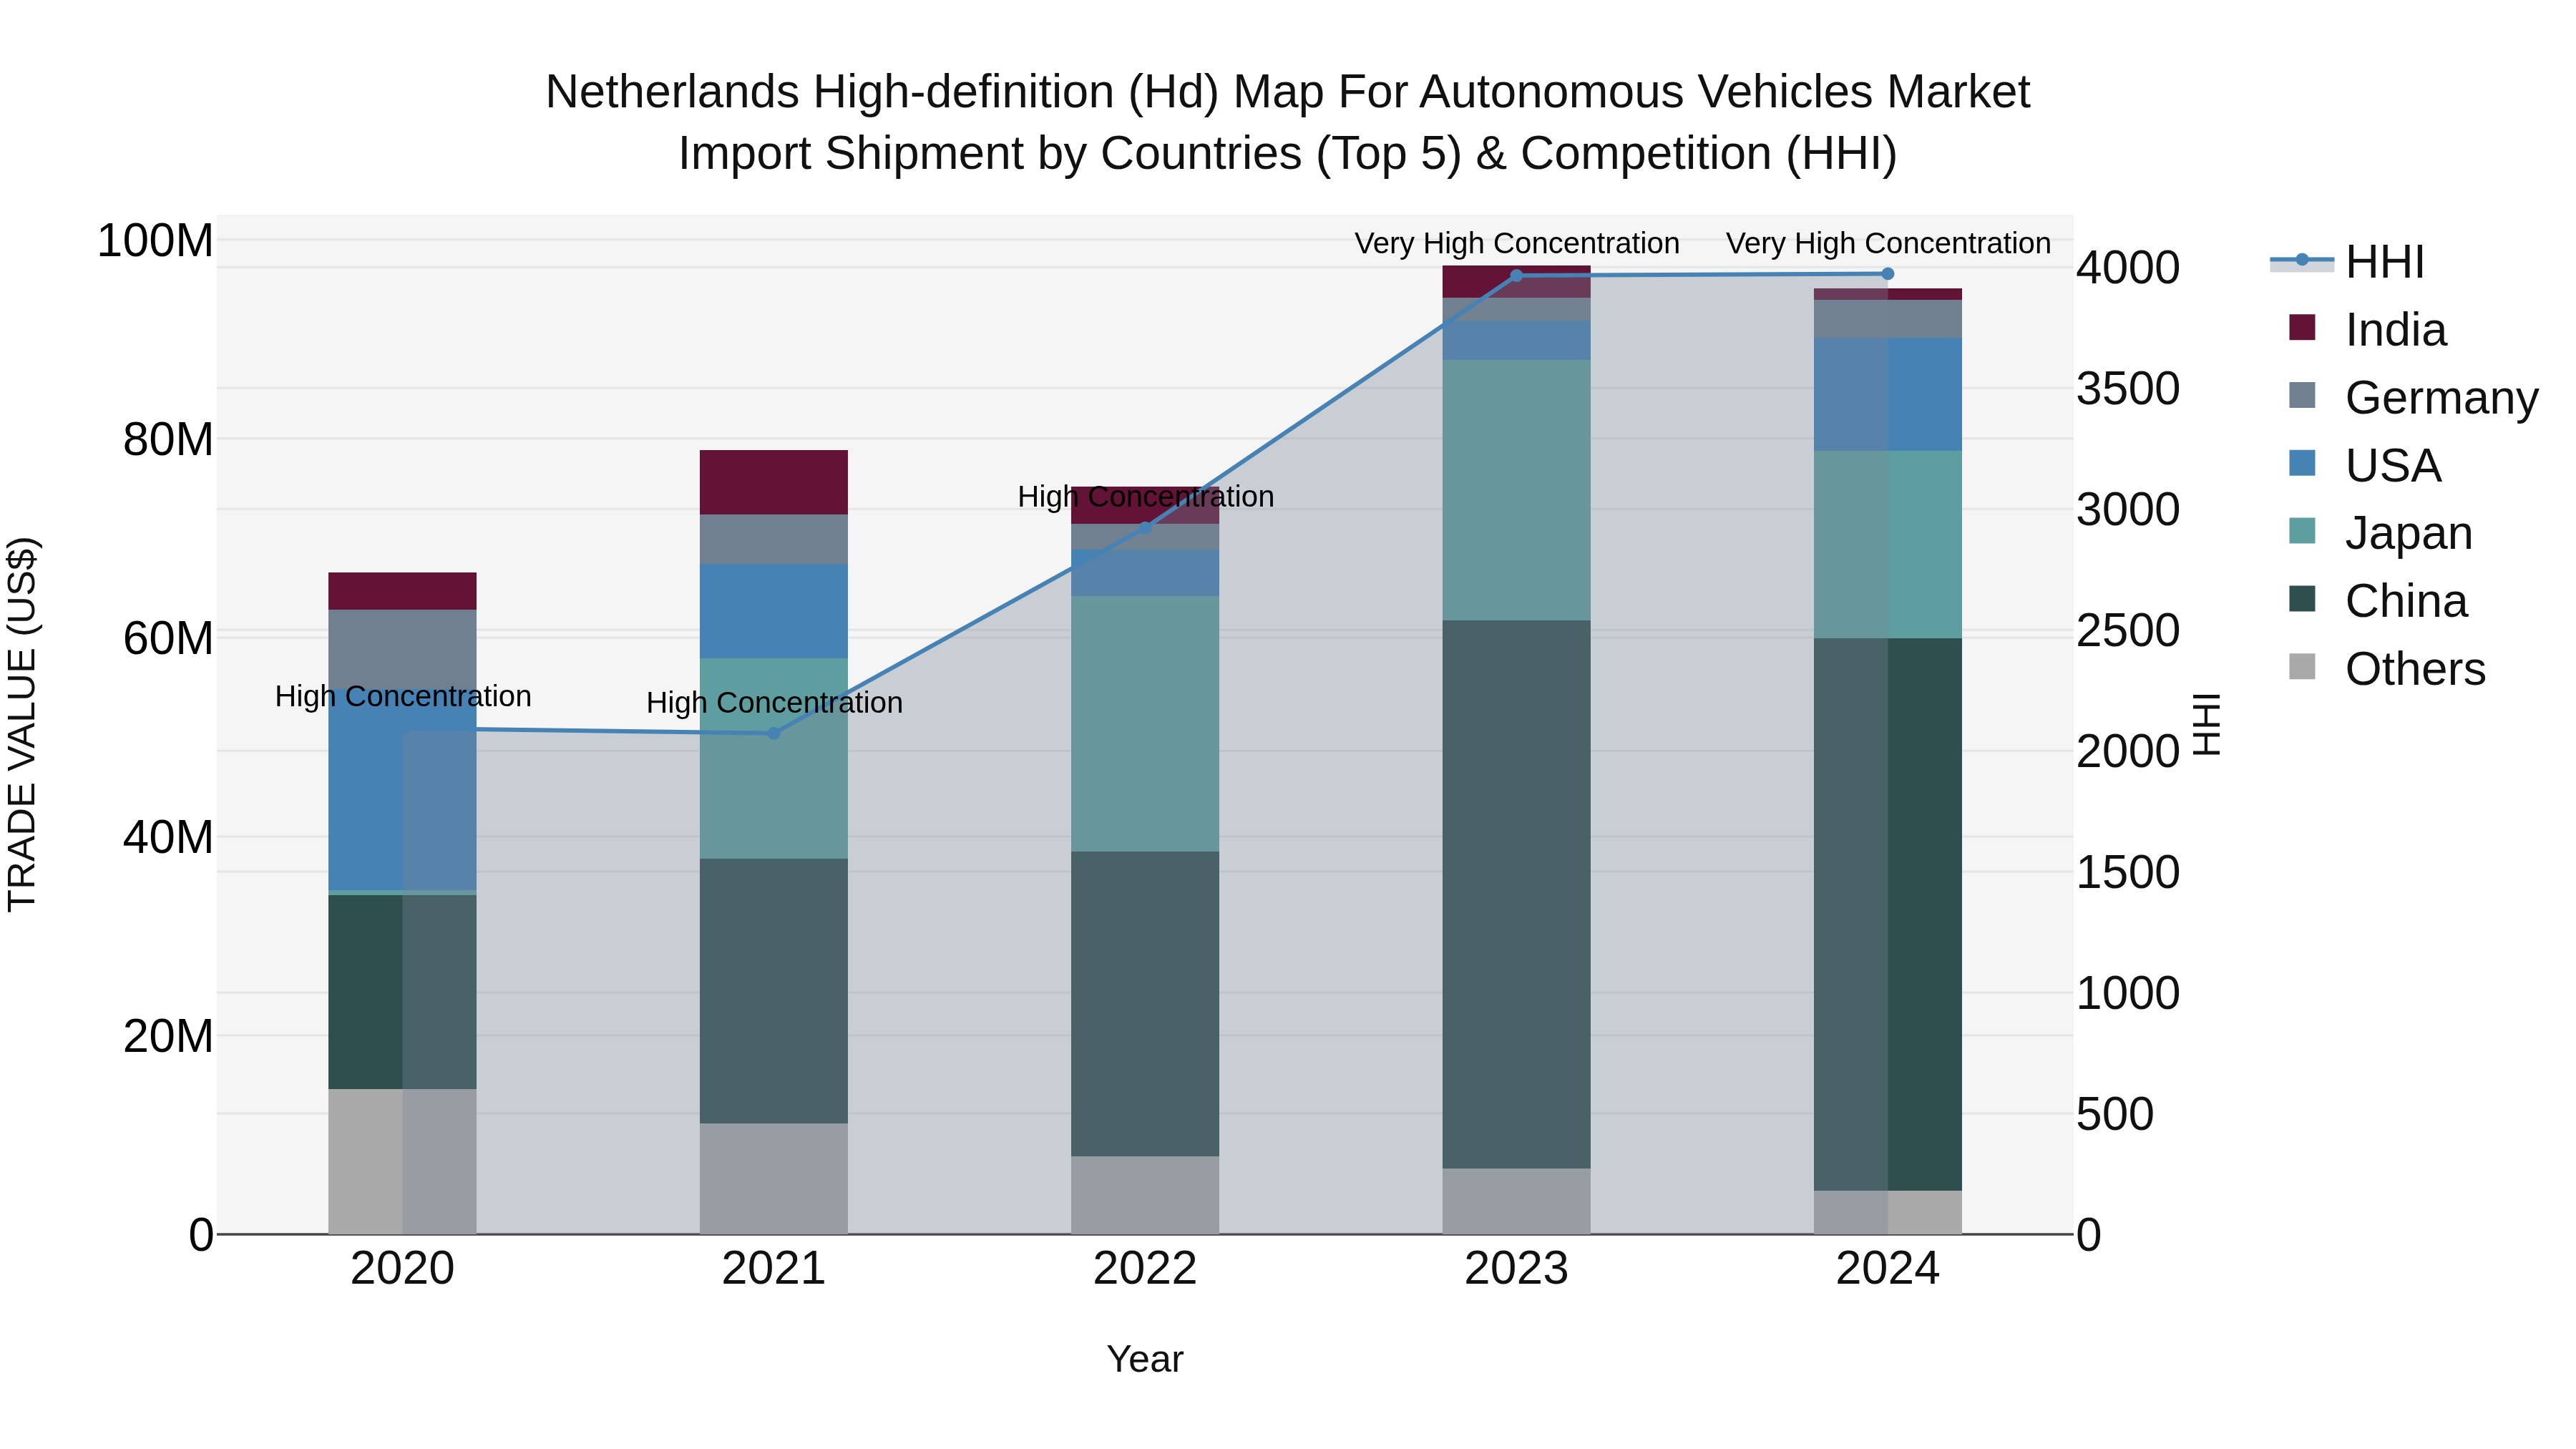
Task: Click the India legend color swatch
Action: pyautogui.click(x=2302, y=328)
